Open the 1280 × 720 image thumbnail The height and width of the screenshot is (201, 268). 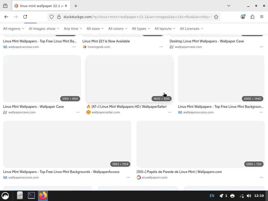[200, 144]
